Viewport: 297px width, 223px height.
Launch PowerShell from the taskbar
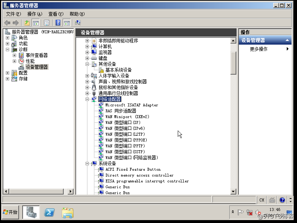tap(49, 212)
